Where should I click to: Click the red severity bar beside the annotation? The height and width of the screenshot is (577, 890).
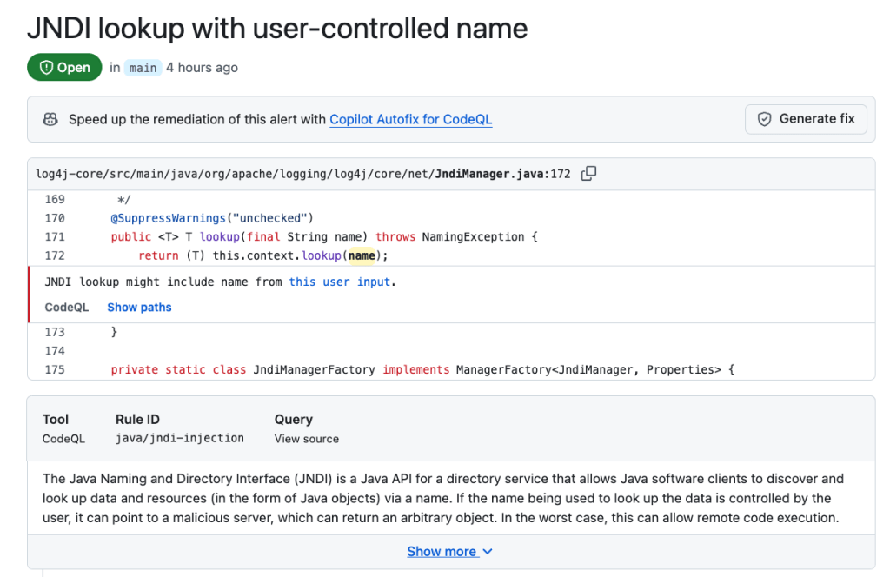(30, 294)
